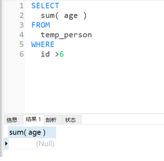
Task: Place cursor on the SELECT keyword
Action: [x=45, y=6]
